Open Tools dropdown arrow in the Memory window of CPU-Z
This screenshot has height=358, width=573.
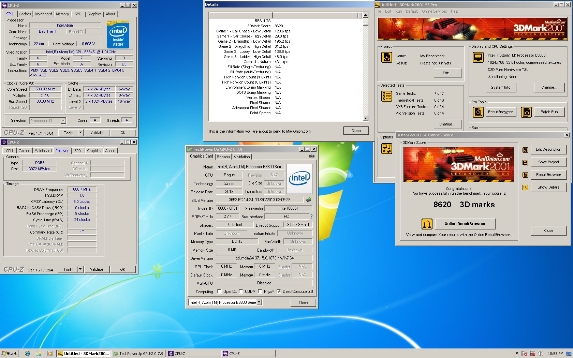coord(80,269)
